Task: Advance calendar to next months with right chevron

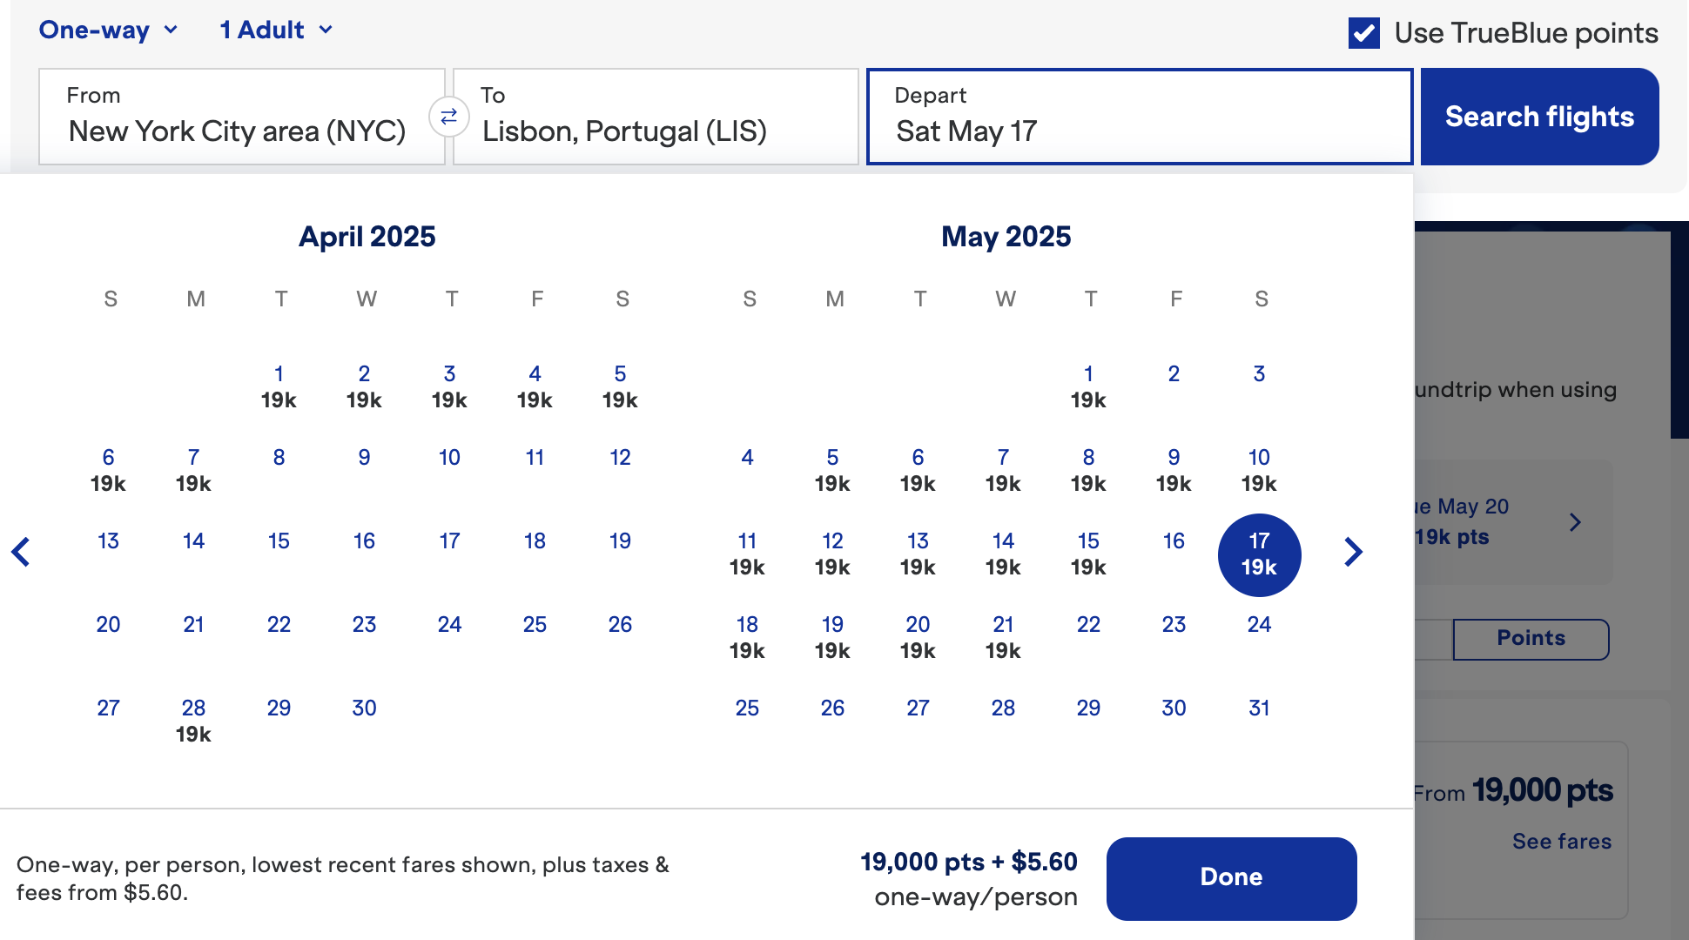Action: (1353, 552)
